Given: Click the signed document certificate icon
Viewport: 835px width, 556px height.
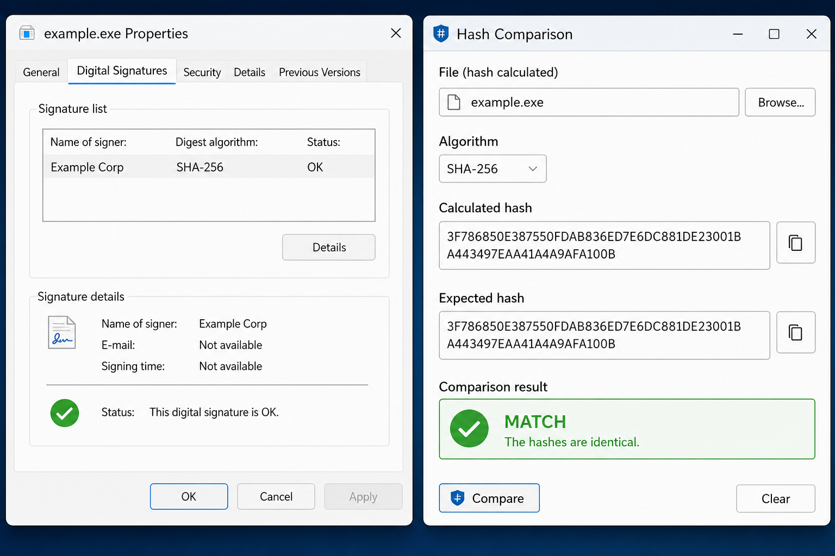Looking at the screenshot, I should 61,332.
